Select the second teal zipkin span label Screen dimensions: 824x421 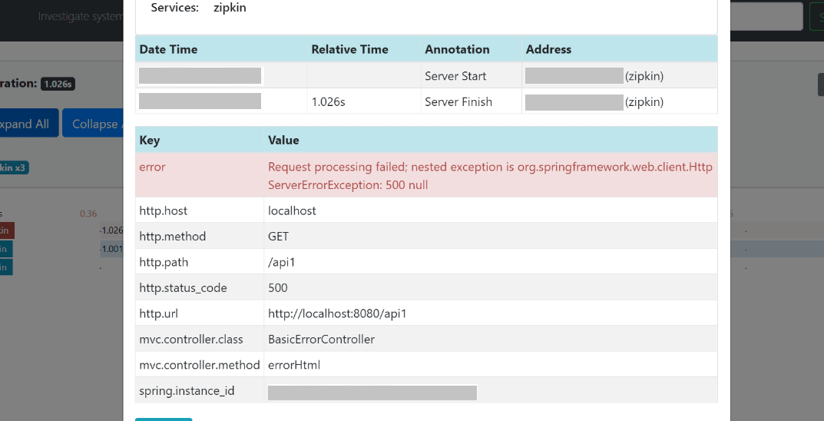tap(6, 249)
